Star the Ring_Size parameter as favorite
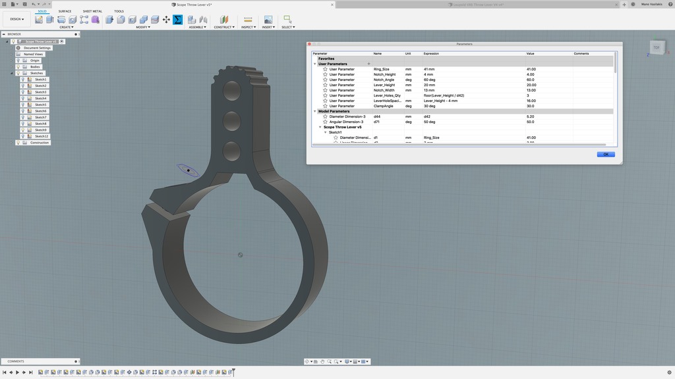Viewport: 675px width, 379px height. point(324,69)
